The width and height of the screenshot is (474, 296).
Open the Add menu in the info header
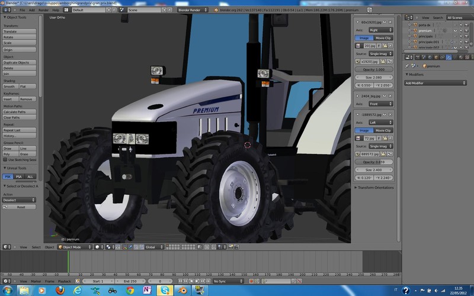[32, 10]
